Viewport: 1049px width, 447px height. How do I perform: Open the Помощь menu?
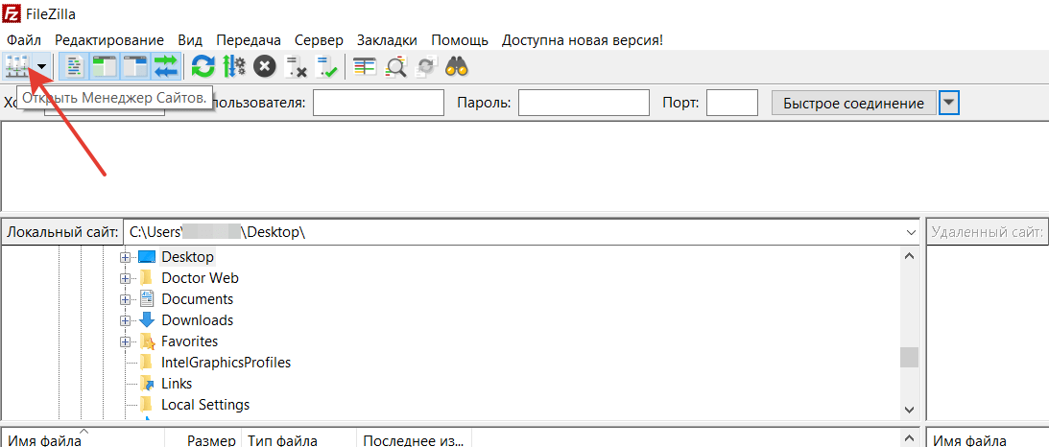point(460,40)
